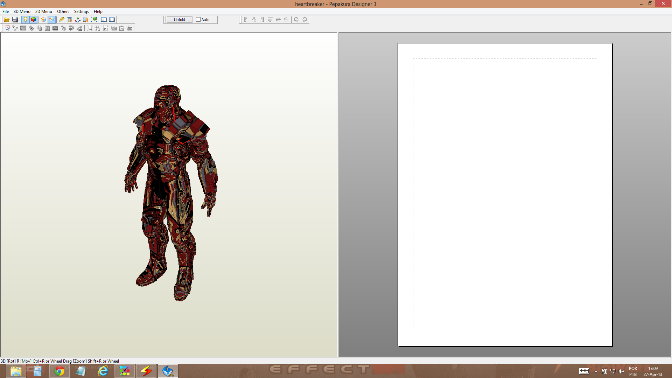Image resolution: width=672 pixels, height=378 pixels.
Task: Open the Others menu
Action: tap(63, 12)
